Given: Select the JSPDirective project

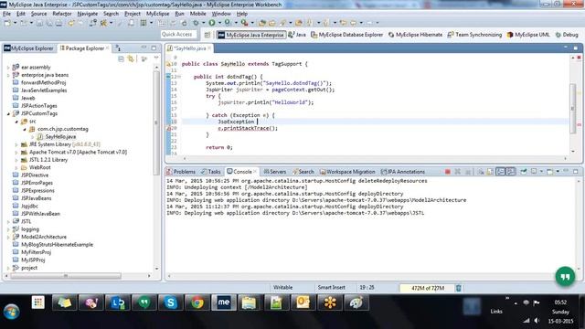Looking at the screenshot, I should click(x=35, y=175).
